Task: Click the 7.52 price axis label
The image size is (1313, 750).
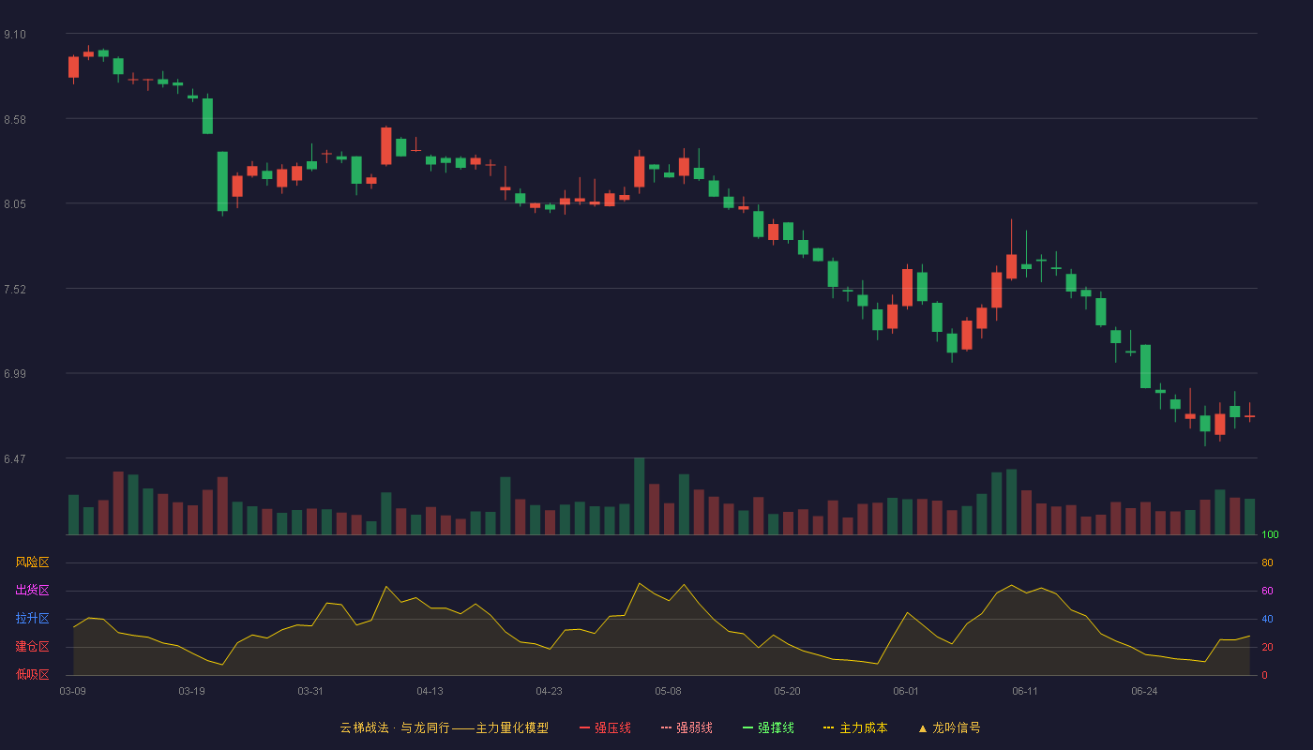Action: click(x=15, y=290)
